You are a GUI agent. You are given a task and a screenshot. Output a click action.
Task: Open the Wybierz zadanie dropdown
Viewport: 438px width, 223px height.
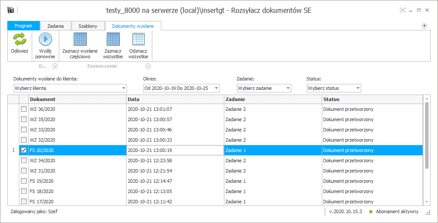[x=264, y=88]
